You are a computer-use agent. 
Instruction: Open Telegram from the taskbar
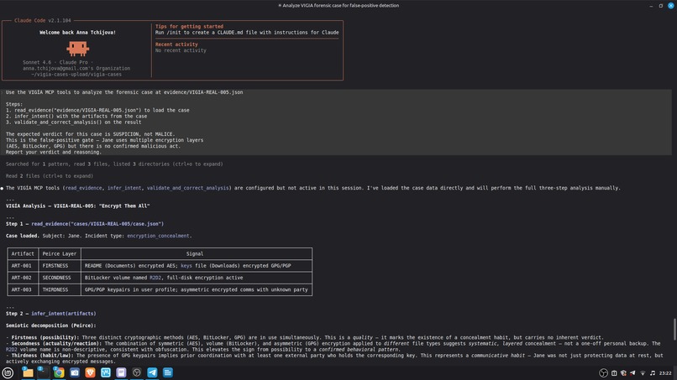coord(152,372)
